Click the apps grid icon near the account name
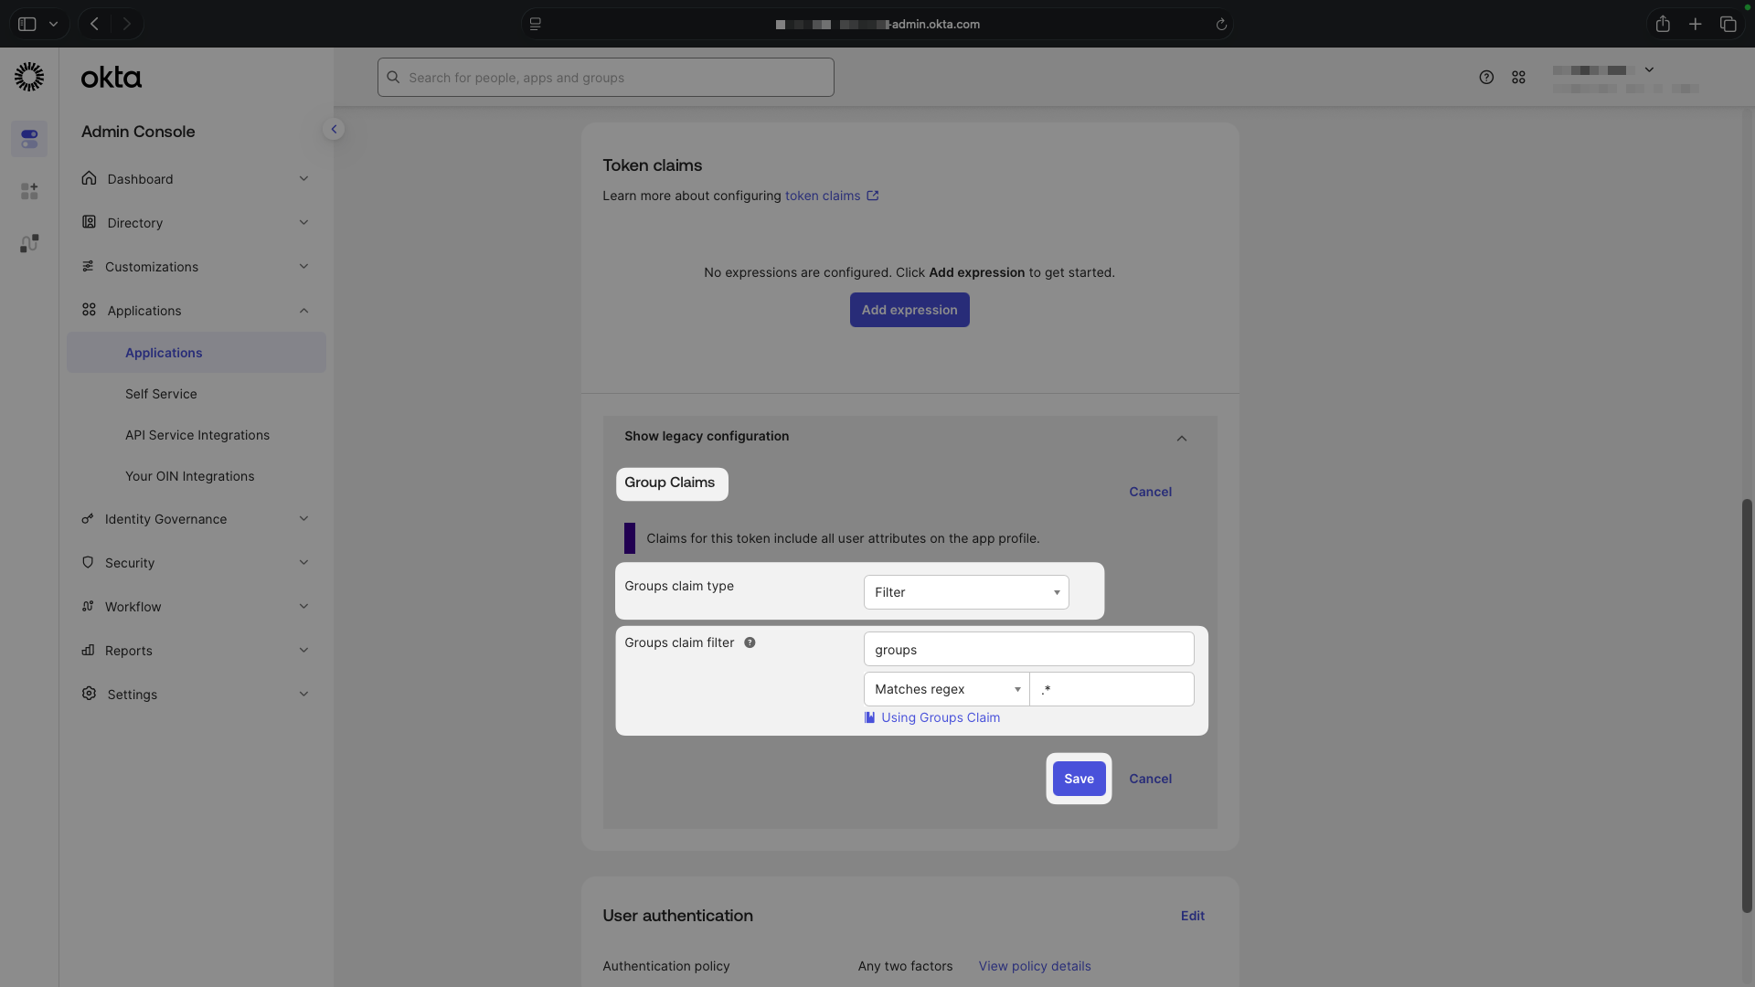This screenshot has height=987, width=1755. pos(1518,78)
